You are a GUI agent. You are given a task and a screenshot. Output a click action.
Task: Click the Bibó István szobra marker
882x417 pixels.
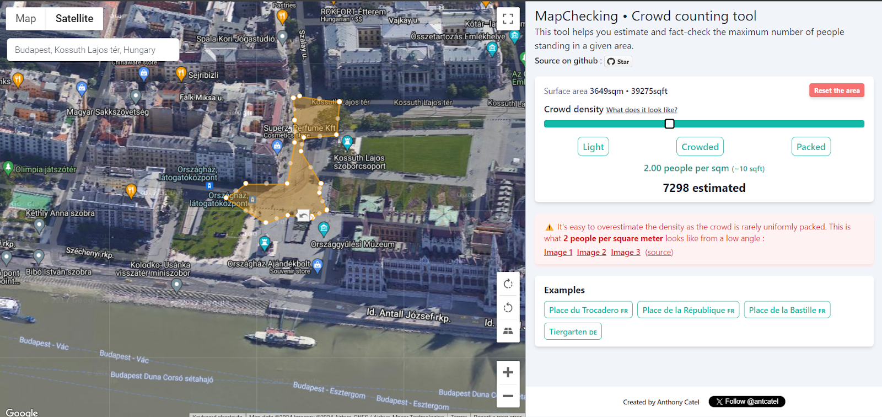(x=39, y=256)
